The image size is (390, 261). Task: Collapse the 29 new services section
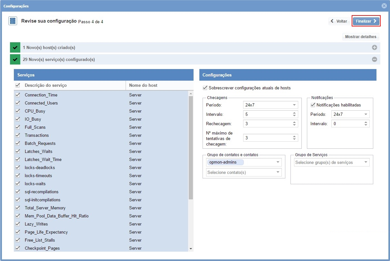[x=374, y=59]
